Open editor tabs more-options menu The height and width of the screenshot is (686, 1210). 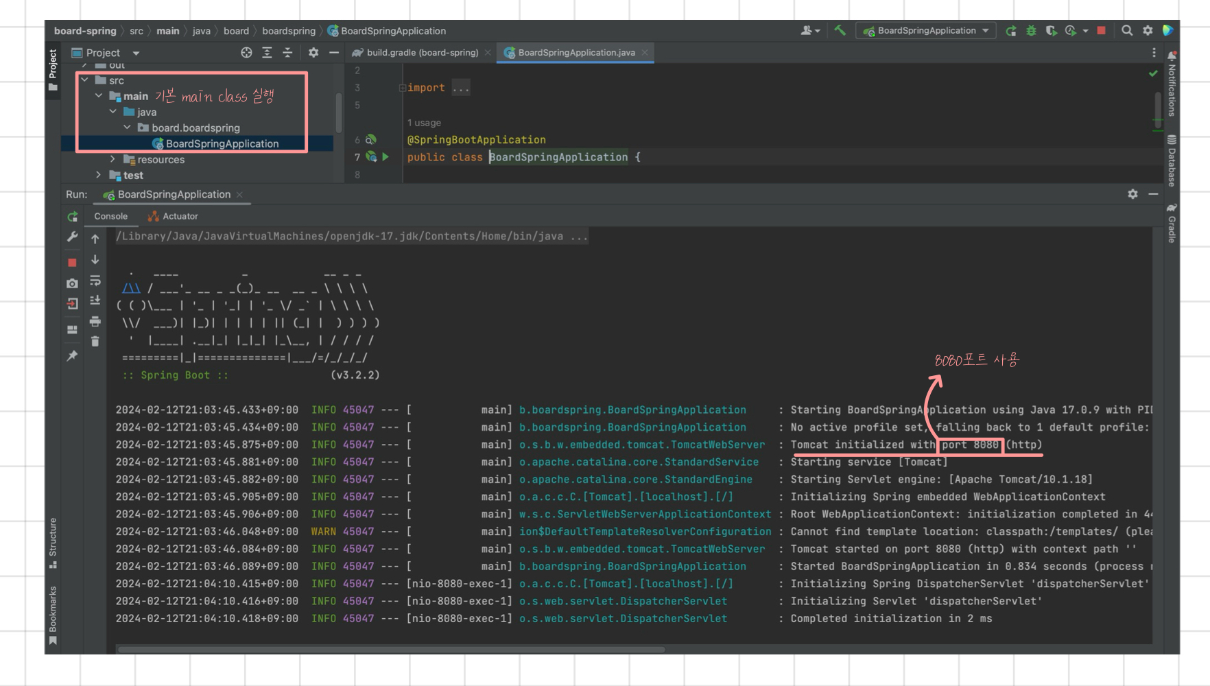(1154, 53)
